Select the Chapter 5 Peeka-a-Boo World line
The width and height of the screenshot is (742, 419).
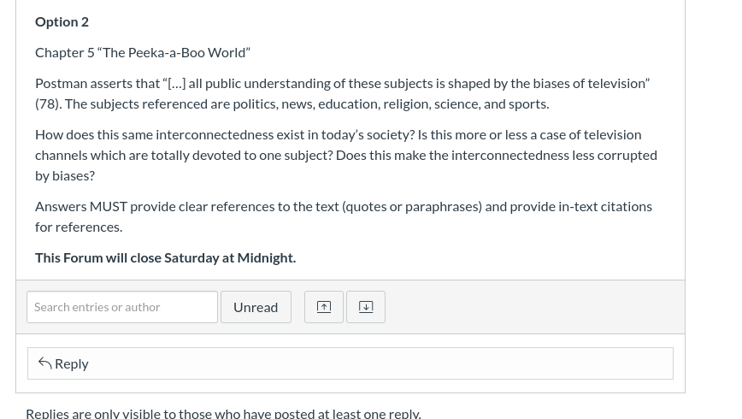[x=143, y=52]
